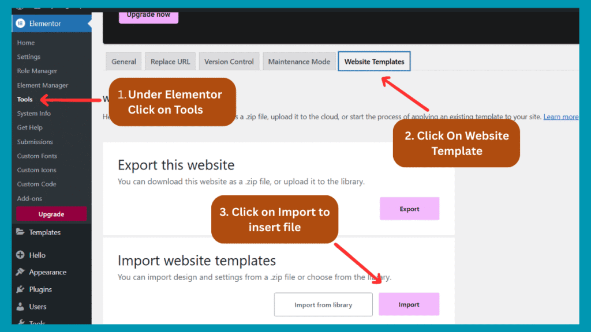Screen dimensions: 591x332
Task: Click the 'Import website templates' heading
Action: tap(197, 261)
